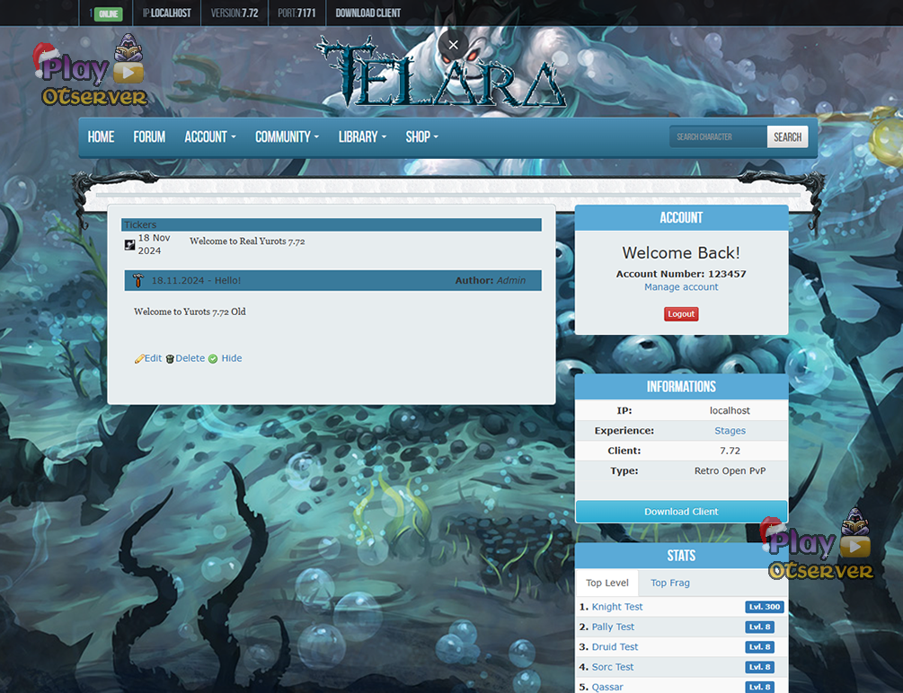The image size is (903, 693).
Task: Click the pencil Edit icon
Action: 138,358
